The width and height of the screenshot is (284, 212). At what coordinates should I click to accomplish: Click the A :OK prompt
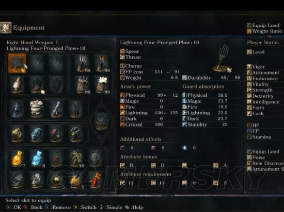pyautogui.click(x=13, y=207)
